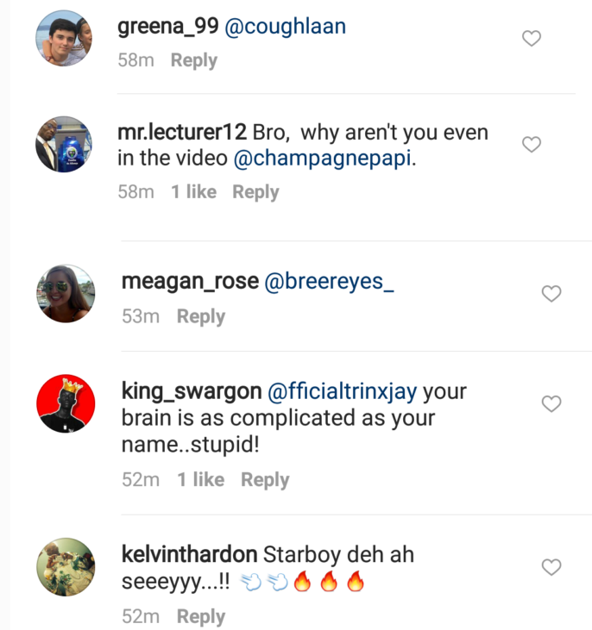Reply to meagan_rose's comment

200,316
